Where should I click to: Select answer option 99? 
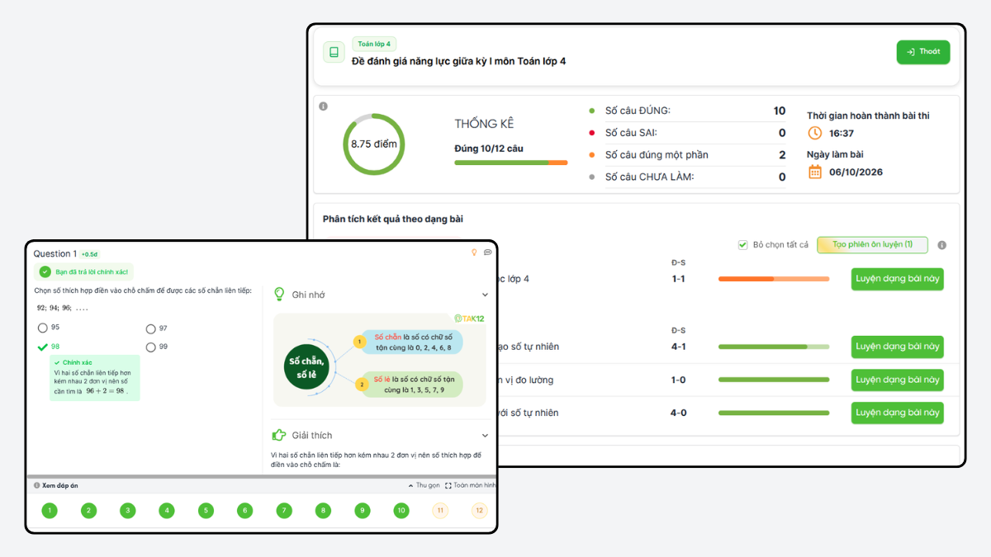pos(151,347)
